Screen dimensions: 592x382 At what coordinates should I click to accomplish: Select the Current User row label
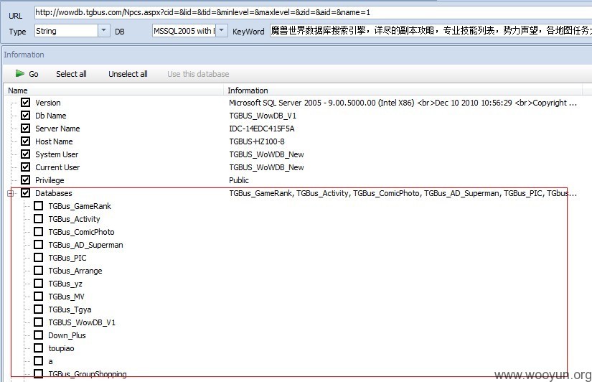(57, 167)
